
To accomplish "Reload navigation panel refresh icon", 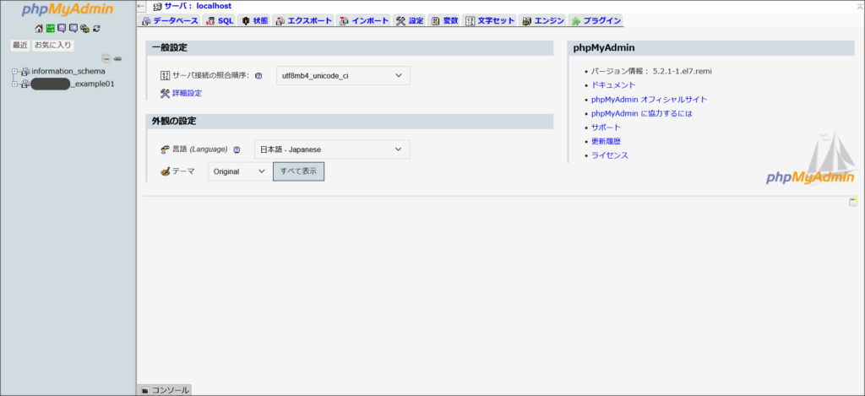I will 96,28.
